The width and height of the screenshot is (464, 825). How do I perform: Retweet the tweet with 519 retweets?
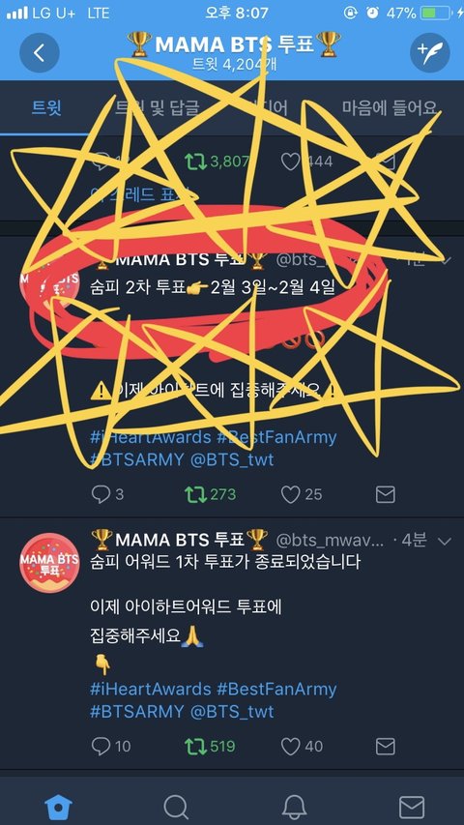click(210, 746)
